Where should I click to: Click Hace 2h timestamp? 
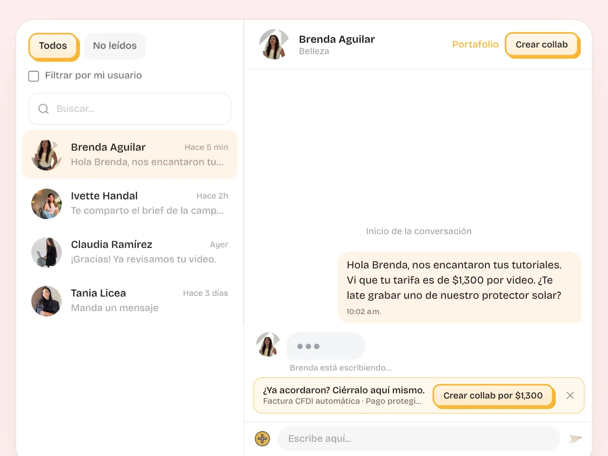pos(212,196)
